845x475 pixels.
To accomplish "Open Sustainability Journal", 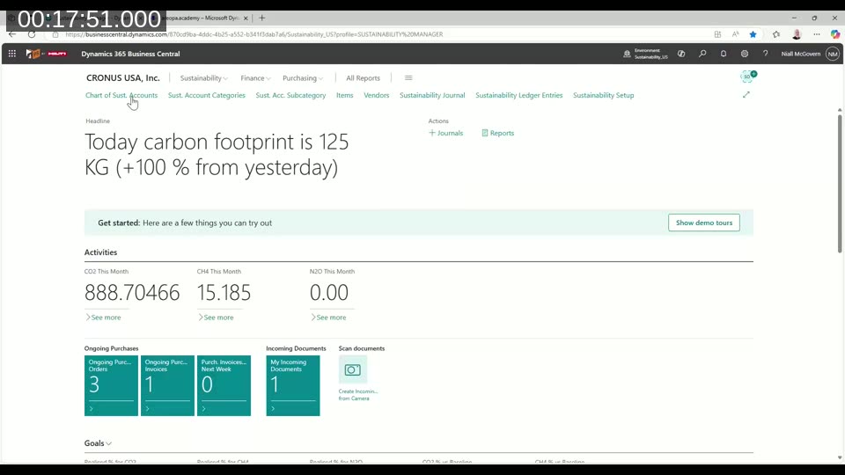I will tap(432, 95).
